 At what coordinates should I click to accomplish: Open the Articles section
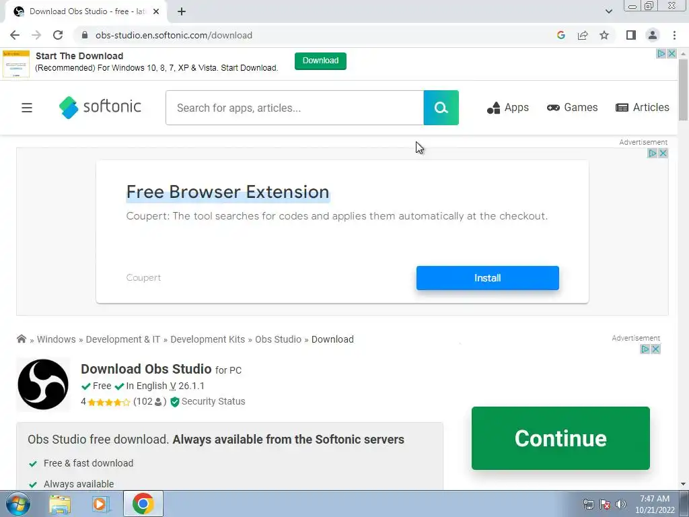642,108
